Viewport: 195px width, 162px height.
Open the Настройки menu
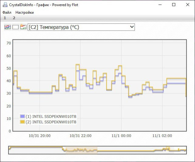click(24, 12)
